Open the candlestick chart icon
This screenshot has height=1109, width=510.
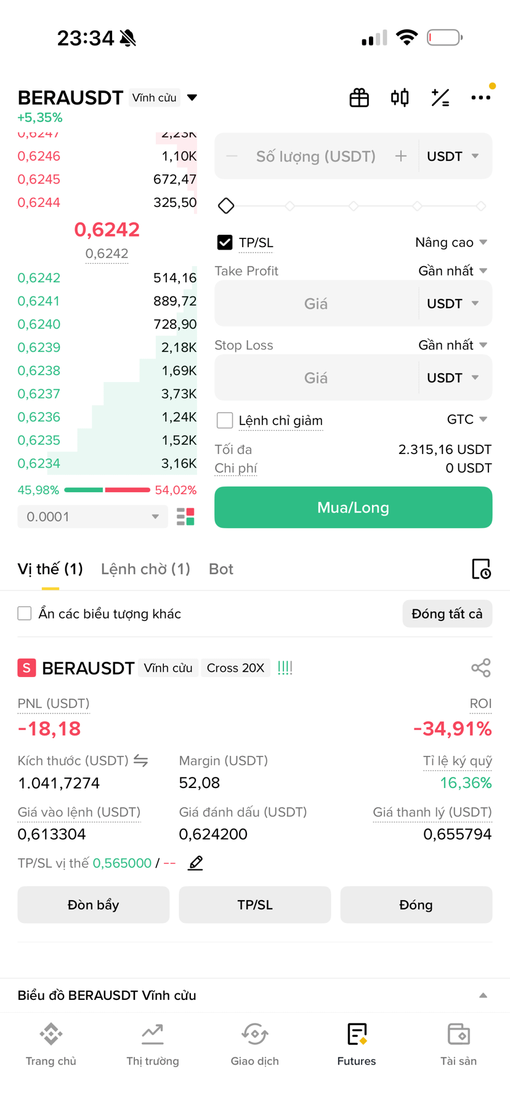[x=400, y=97]
